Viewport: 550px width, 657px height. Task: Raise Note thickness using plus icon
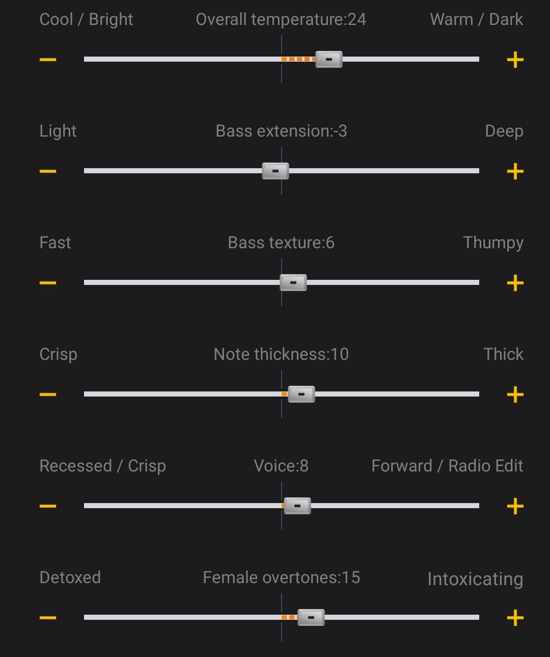(515, 395)
